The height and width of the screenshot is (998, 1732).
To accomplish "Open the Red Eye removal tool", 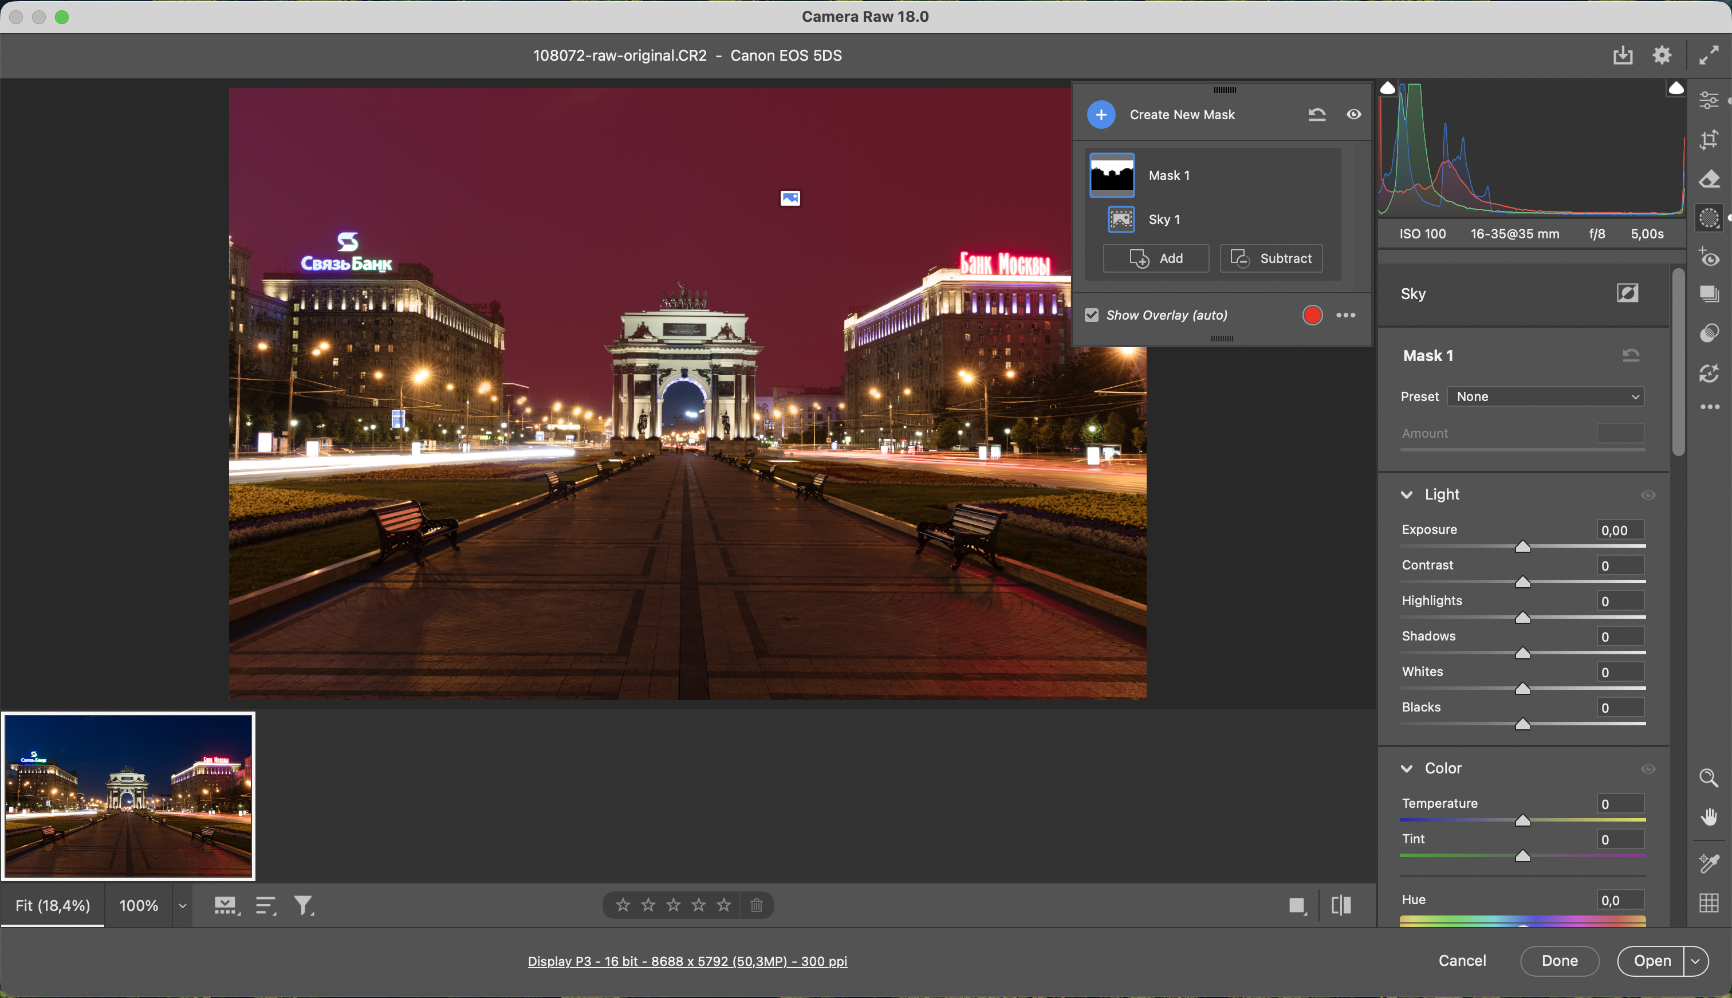I will 1709,258.
